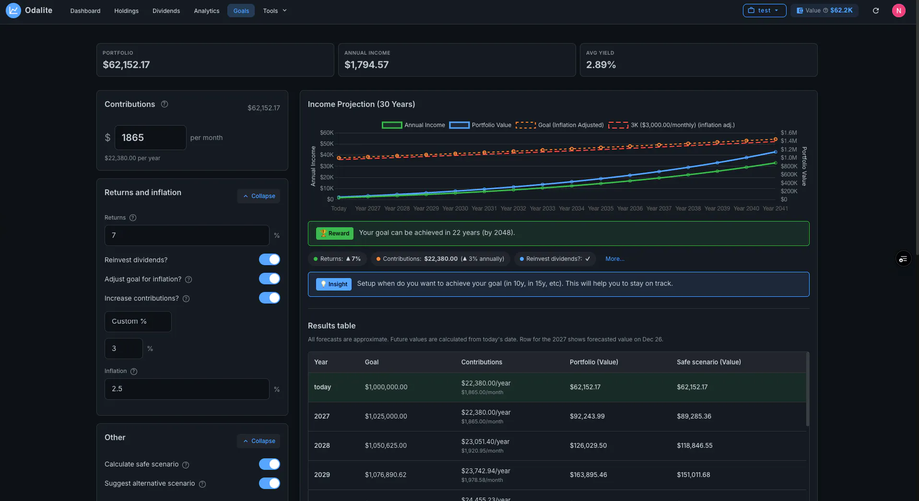Click the Contributions $22,380.00 chip
The height and width of the screenshot is (501, 919).
[x=440, y=259]
